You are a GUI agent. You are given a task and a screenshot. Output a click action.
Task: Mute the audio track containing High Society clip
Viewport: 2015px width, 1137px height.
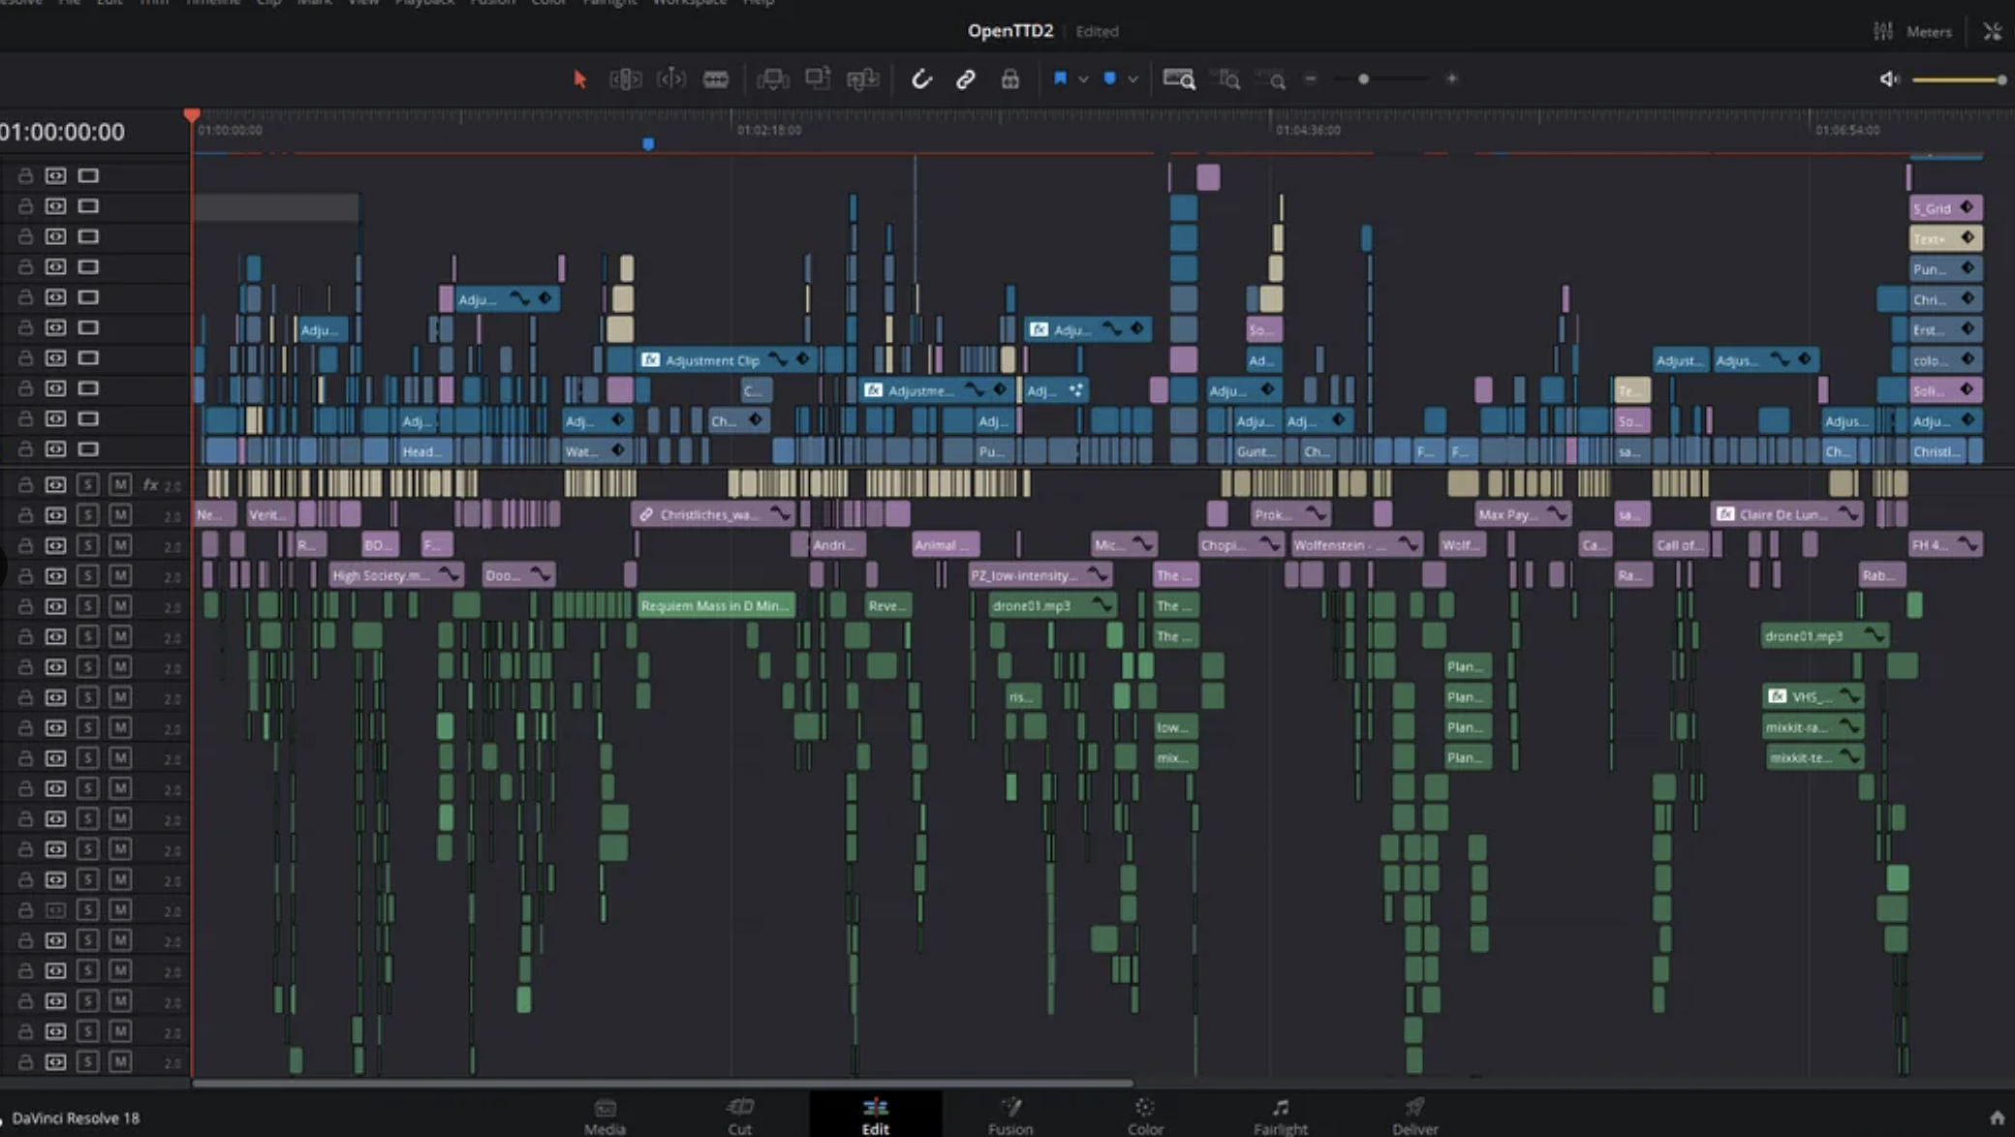pyautogui.click(x=120, y=575)
